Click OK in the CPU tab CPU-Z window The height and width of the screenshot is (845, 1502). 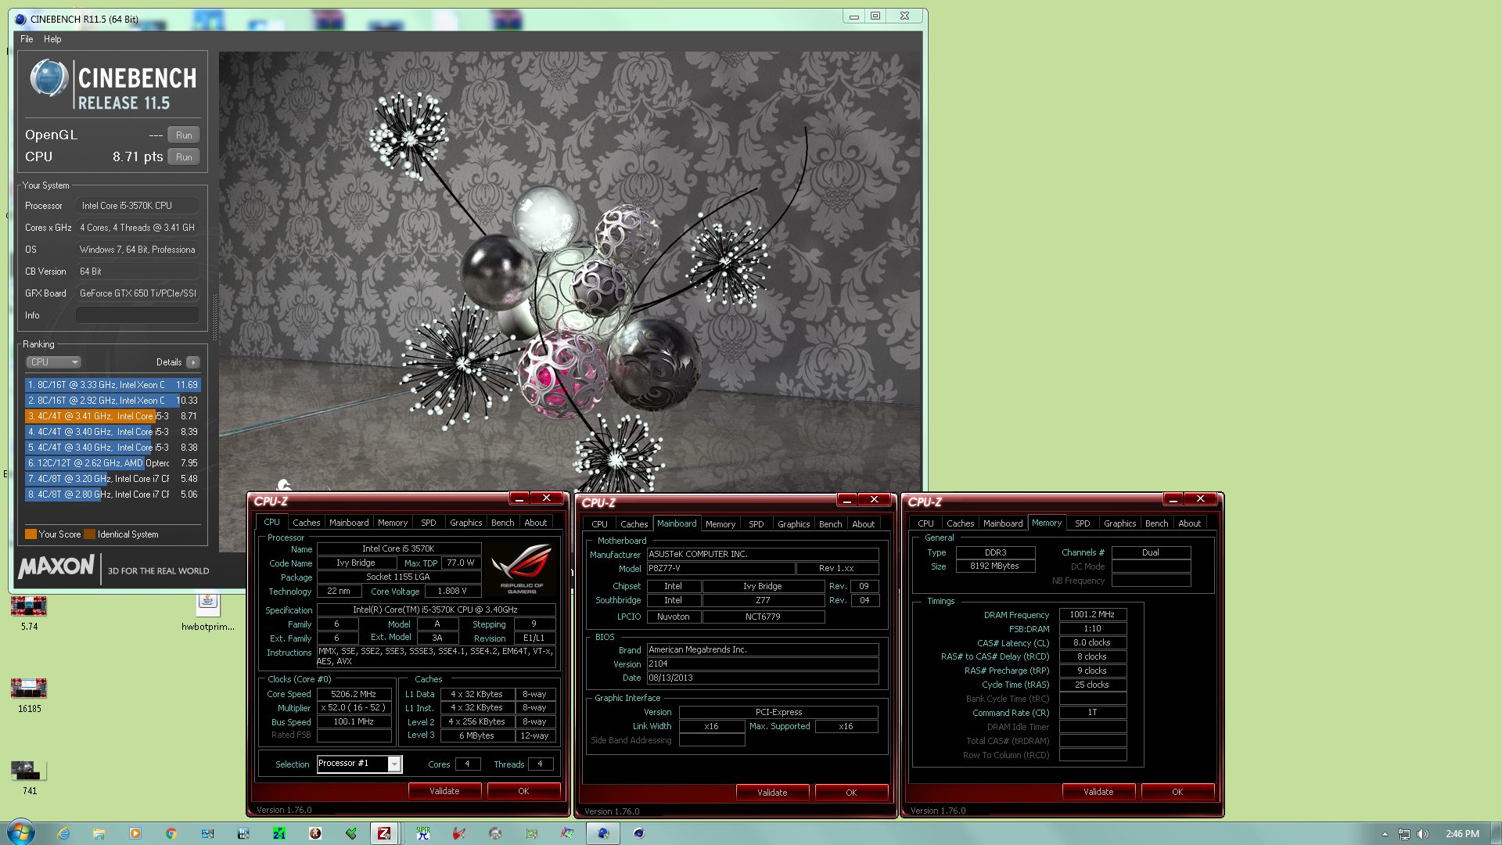click(x=523, y=791)
